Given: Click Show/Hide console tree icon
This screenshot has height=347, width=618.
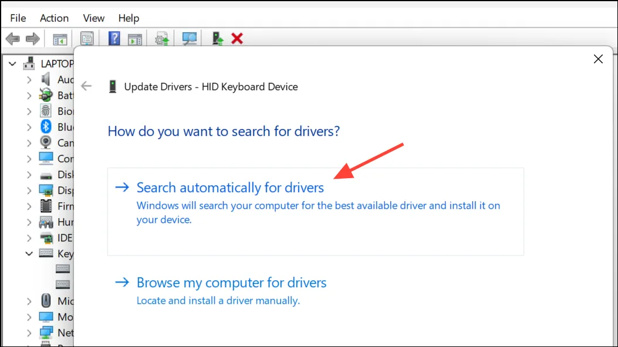Looking at the screenshot, I should (x=60, y=39).
